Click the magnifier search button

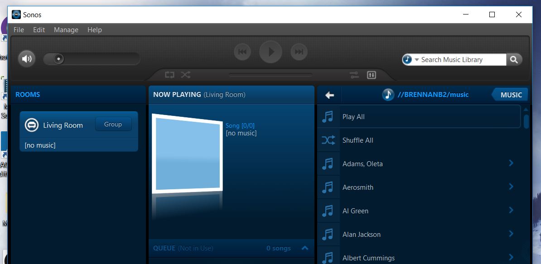click(514, 60)
